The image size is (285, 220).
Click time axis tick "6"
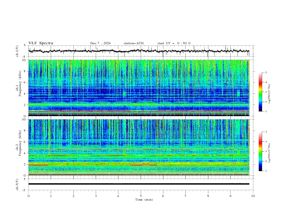163,196
